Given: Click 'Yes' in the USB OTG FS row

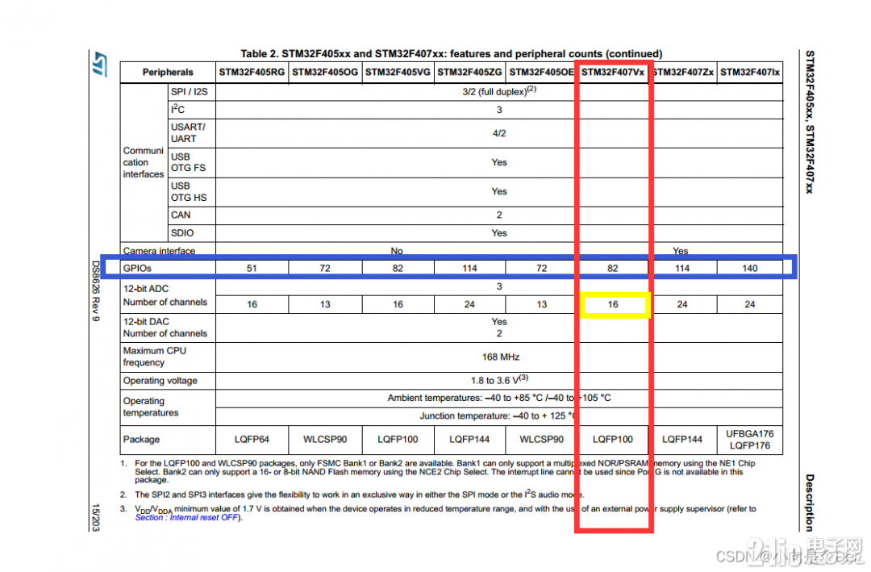Looking at the screenshot, I should [x=499, y=162].
